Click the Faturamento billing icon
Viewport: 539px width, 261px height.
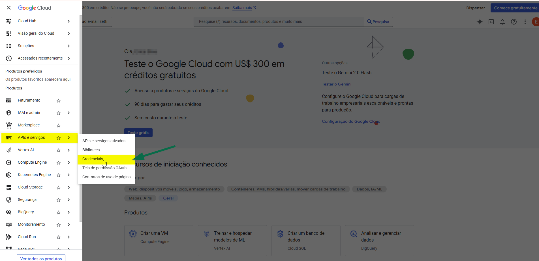9,100
